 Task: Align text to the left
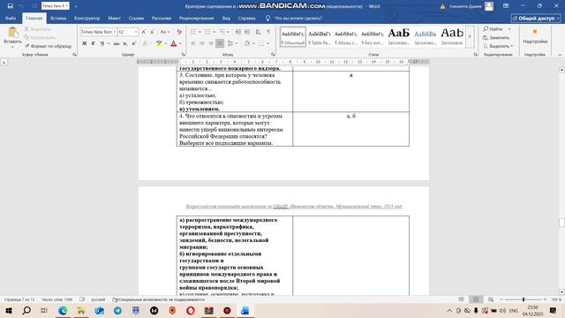pyautogui.click(x=193, y=43)
